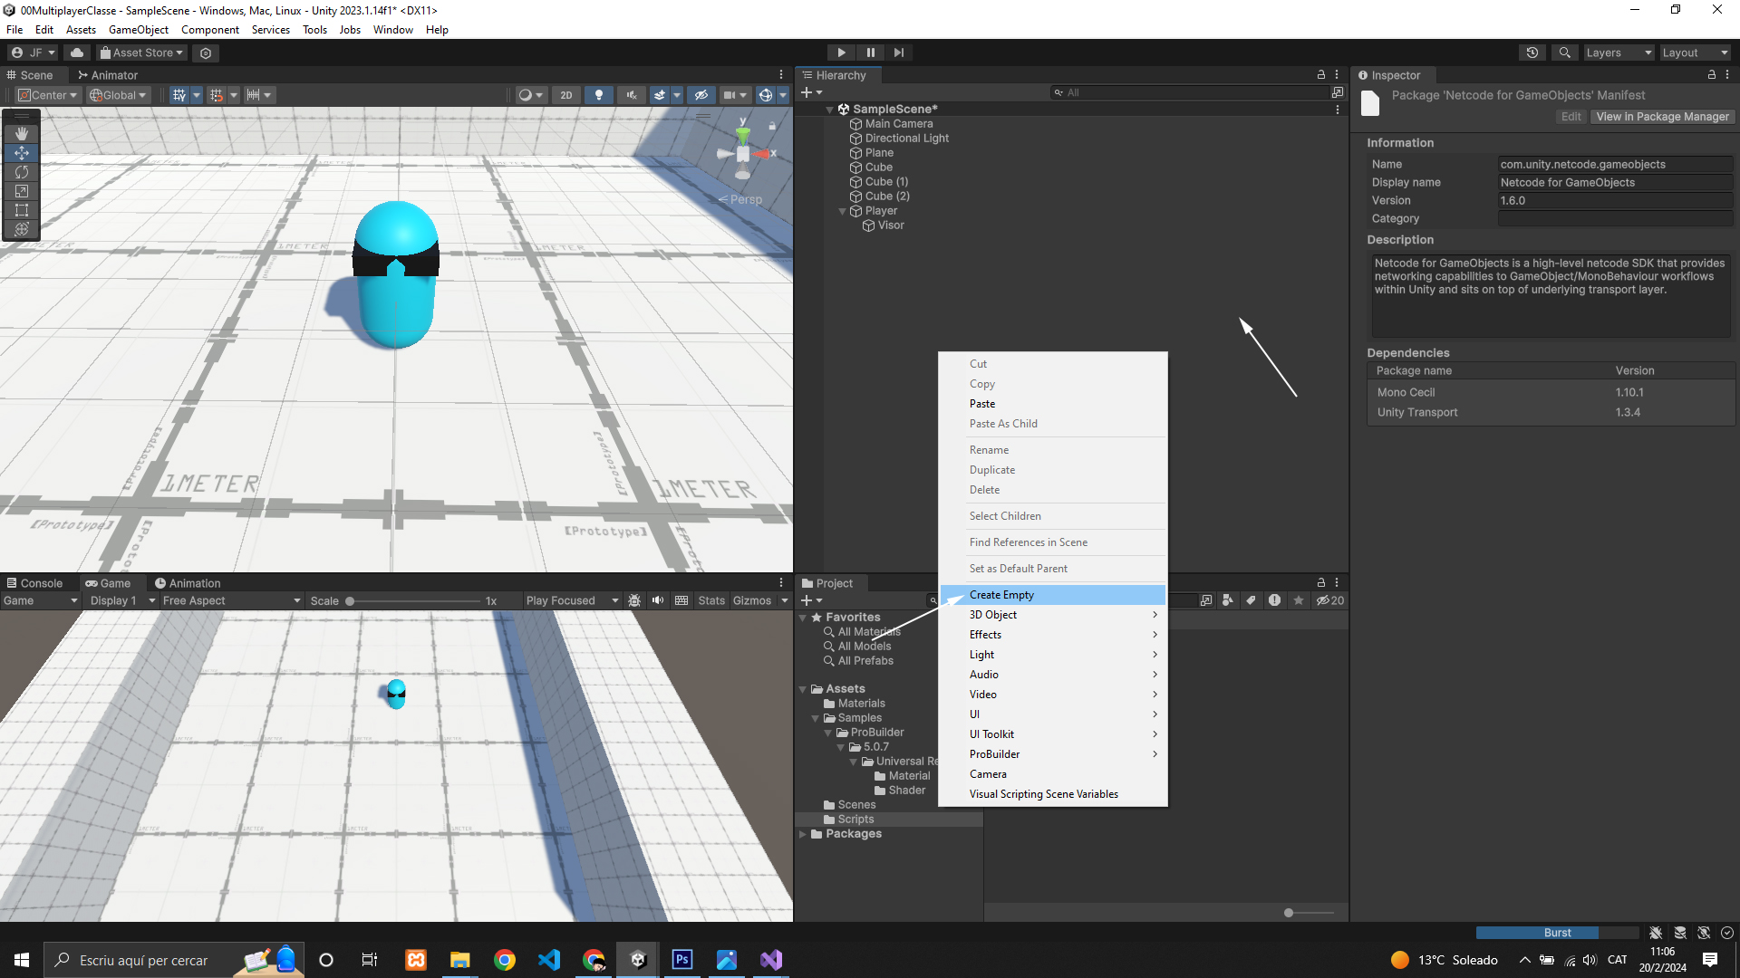This screenshot has height=978, width=1740.
Task: Select the Rect transform tool
Action: tap(22, 210)
